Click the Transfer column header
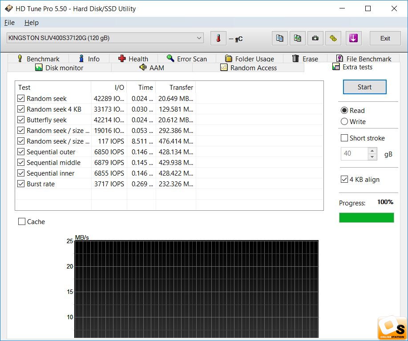The width and height of the screenshot is (408, 341). pyautogui.click(x=176, y=87)
